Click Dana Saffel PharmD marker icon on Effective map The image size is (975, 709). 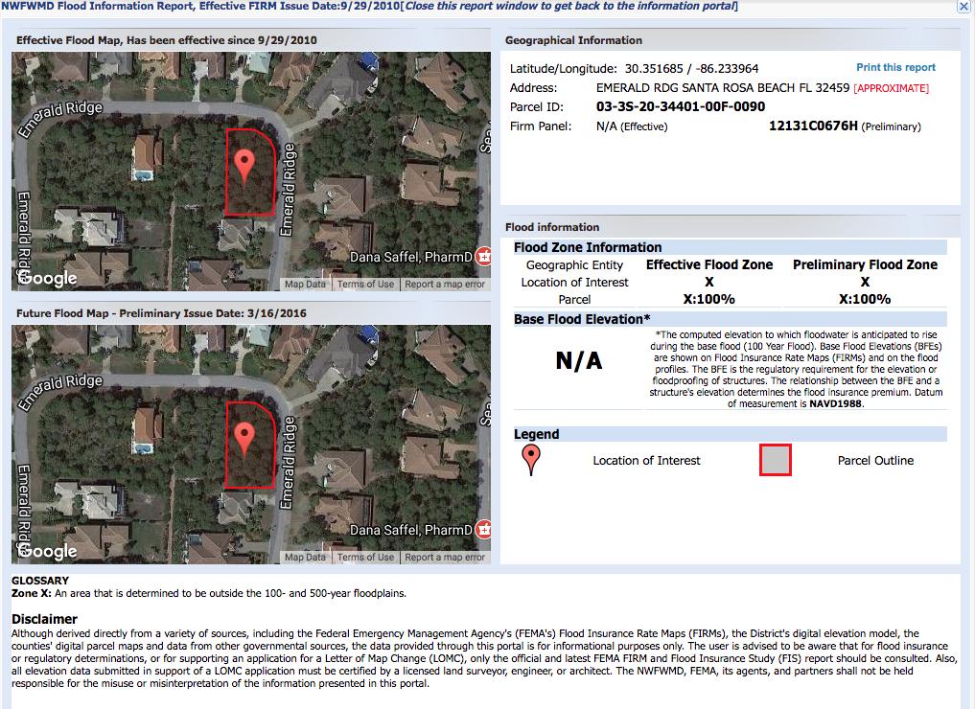coord(483,256)
